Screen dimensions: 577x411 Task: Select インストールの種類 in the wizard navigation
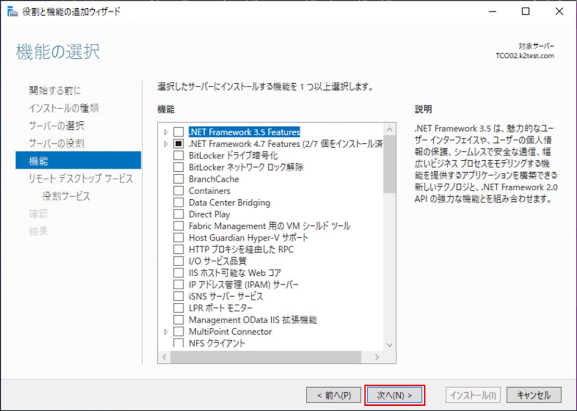(64, 108)
